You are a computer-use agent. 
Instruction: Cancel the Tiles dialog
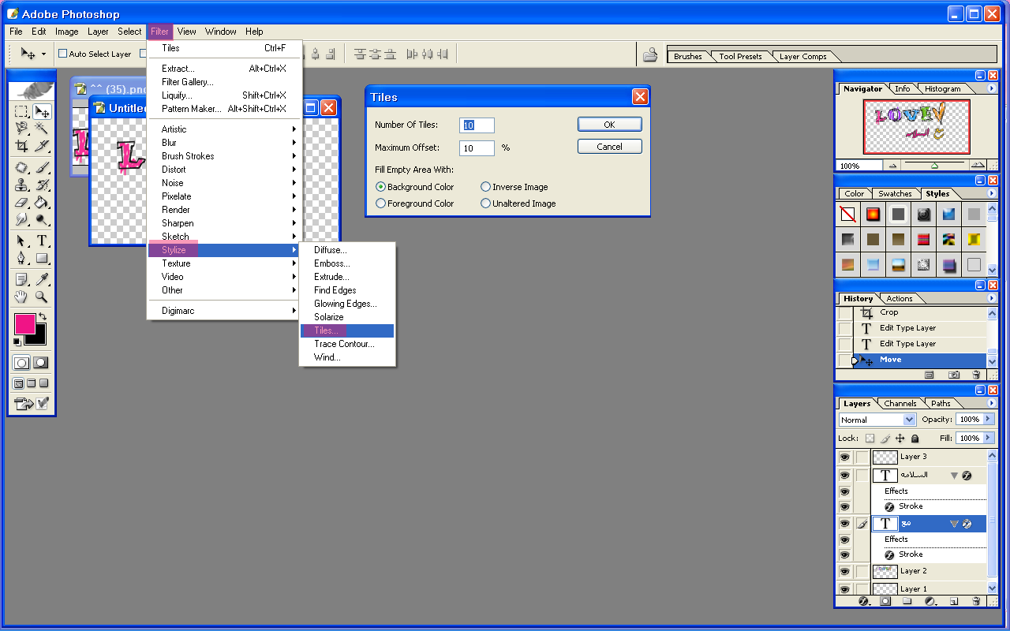609,147
